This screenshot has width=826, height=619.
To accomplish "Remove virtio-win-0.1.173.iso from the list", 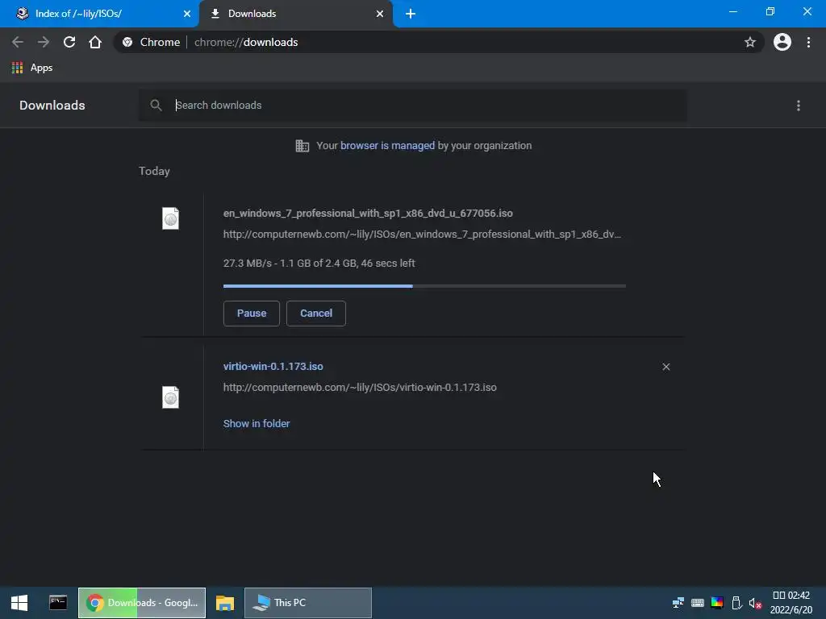I will pyautogui.click(x=666, y=367).
